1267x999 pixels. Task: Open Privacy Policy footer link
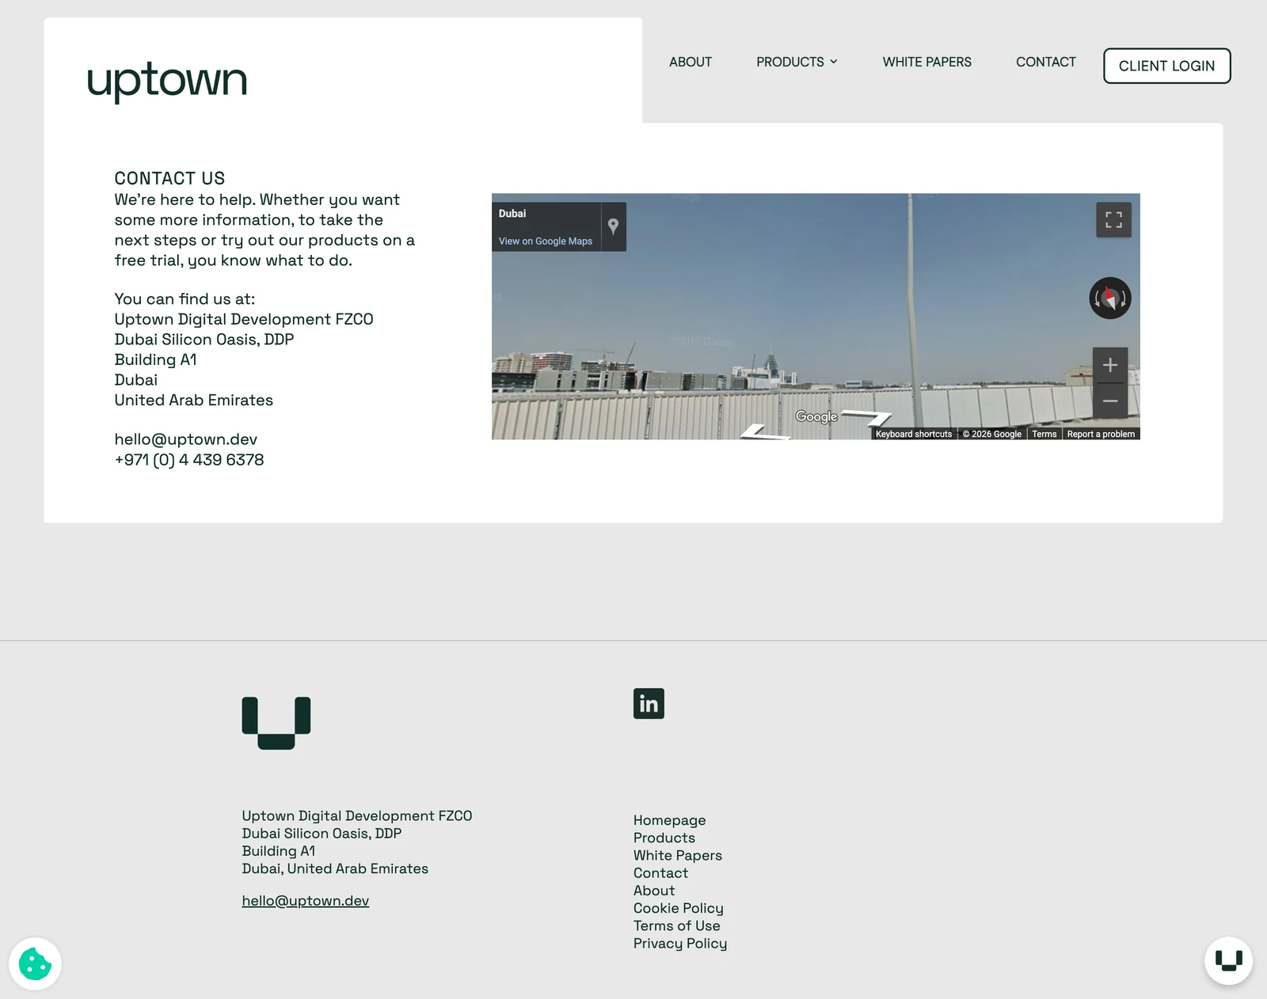point(680,944)
